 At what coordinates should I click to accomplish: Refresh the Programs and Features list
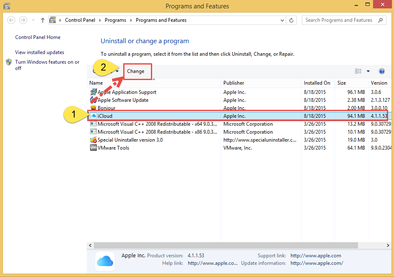pyautogui.click(x=291, y=21)
